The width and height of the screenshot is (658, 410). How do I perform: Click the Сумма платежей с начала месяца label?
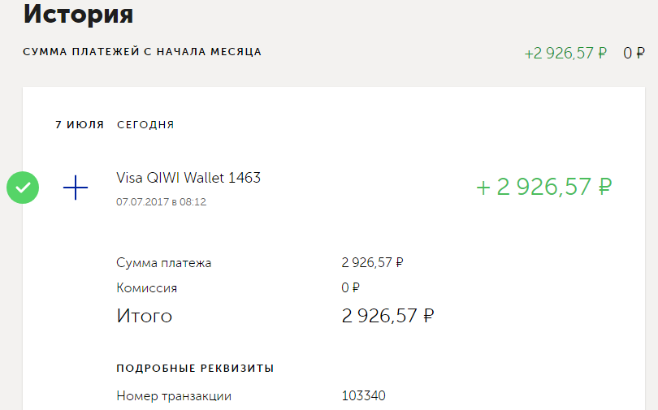tap(142, 52)
